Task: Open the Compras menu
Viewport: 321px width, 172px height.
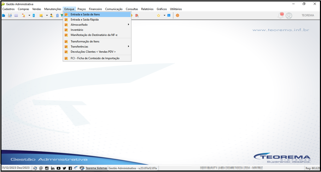Action: [23, 9]
